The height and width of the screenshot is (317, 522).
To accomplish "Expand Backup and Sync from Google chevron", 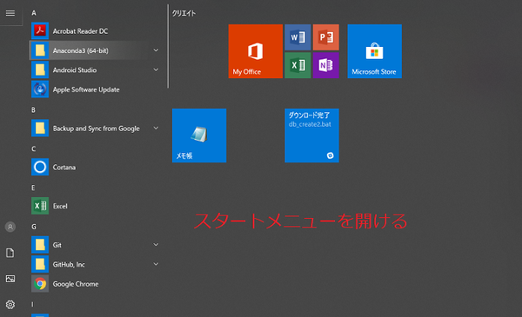I will pos(156,129).
